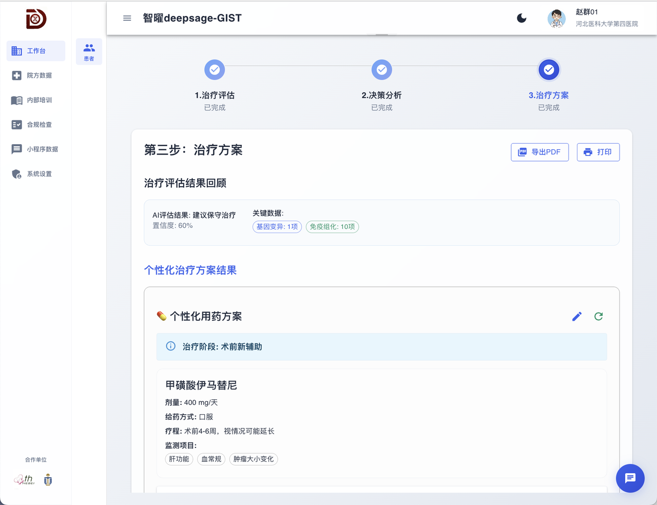Click the 打印 print button
The width and height of the screenshot is (657, 505).
point(598,152)
